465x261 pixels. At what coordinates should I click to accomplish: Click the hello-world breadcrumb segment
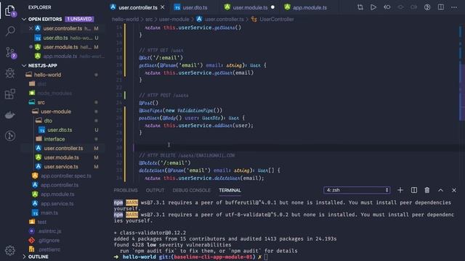(x=125, y=20)
